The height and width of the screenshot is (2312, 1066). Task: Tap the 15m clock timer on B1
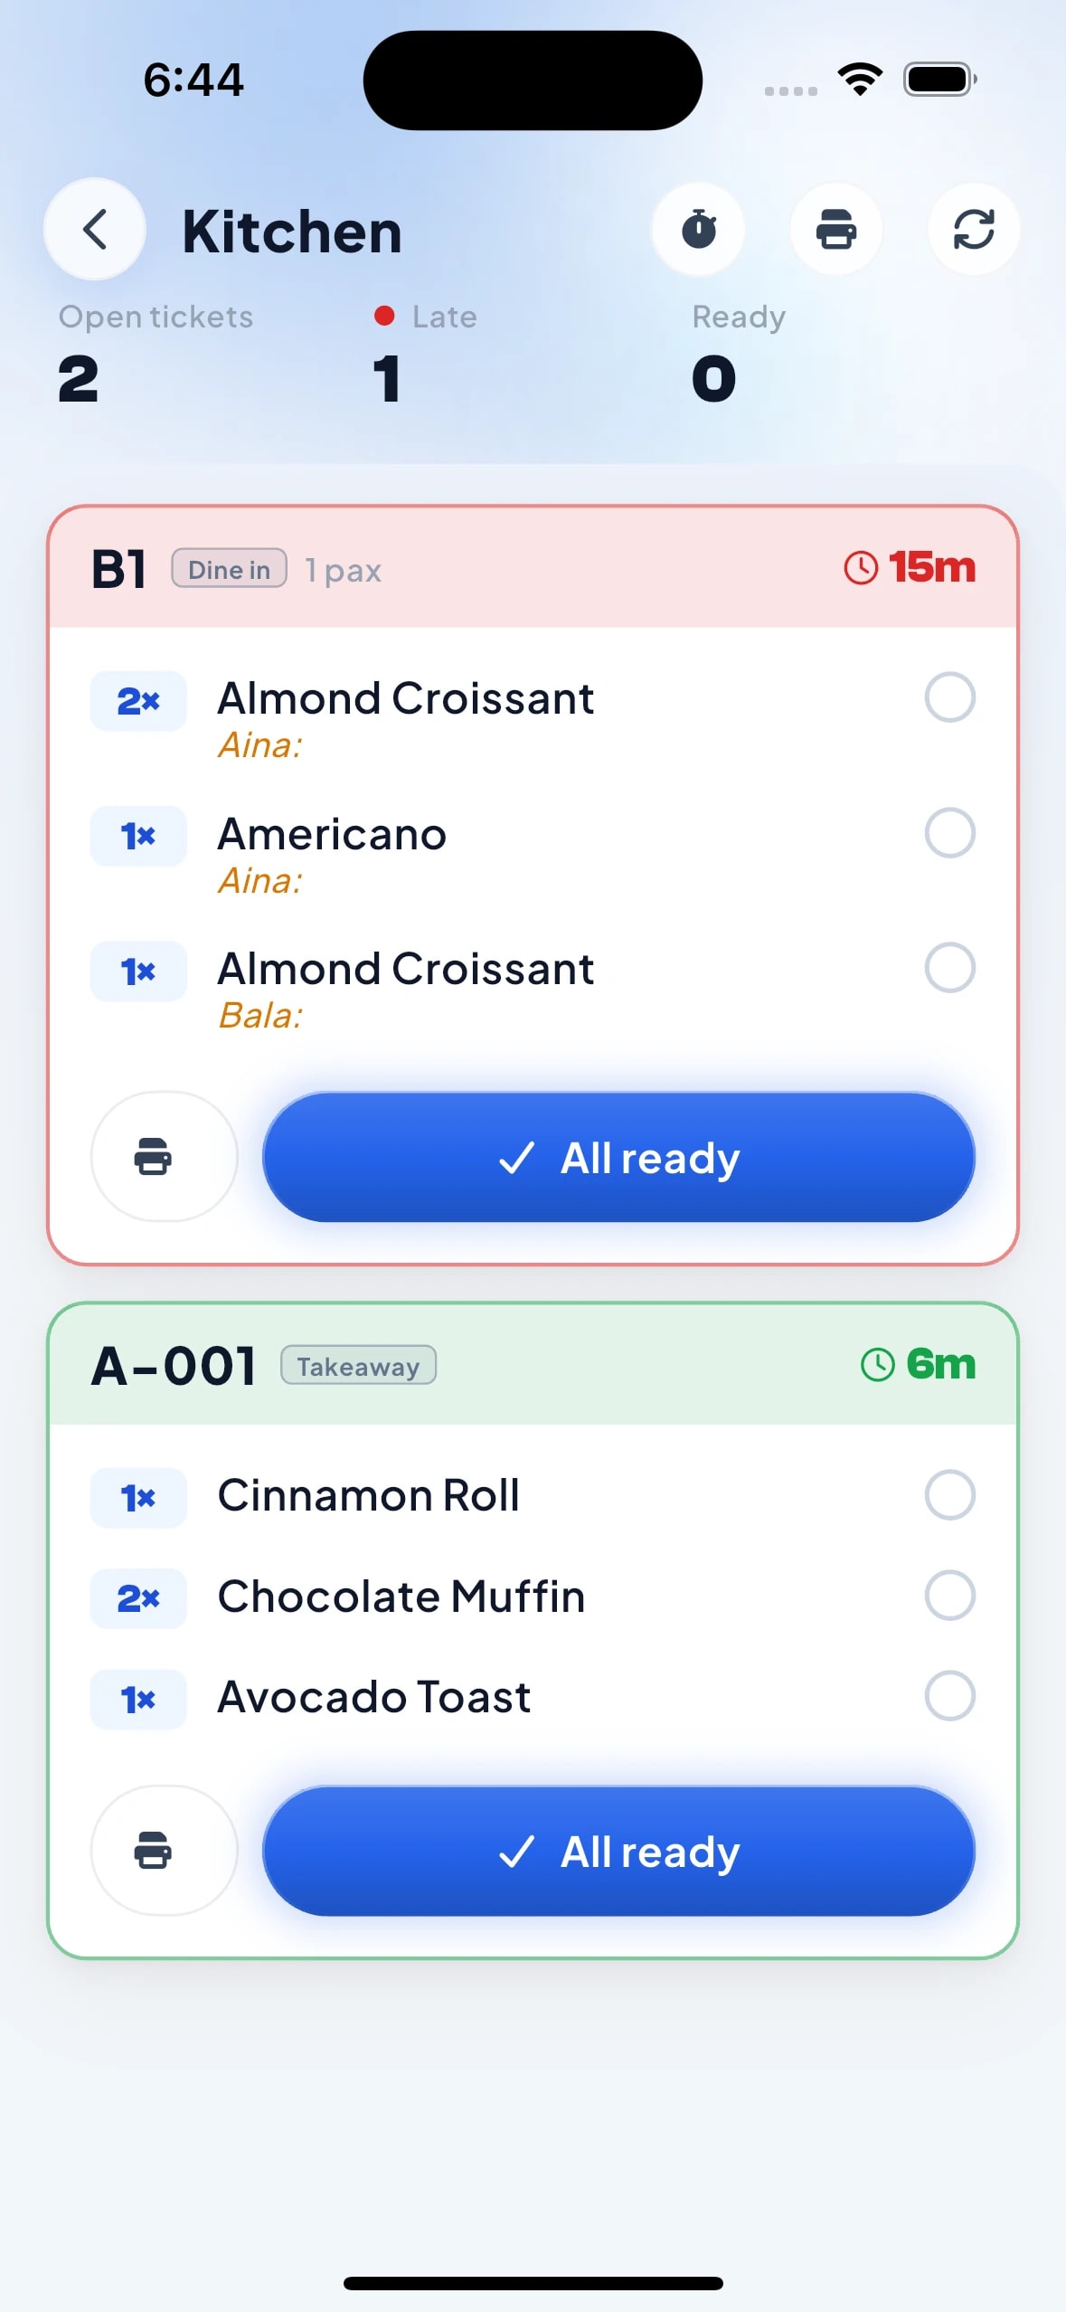[910, 567]
